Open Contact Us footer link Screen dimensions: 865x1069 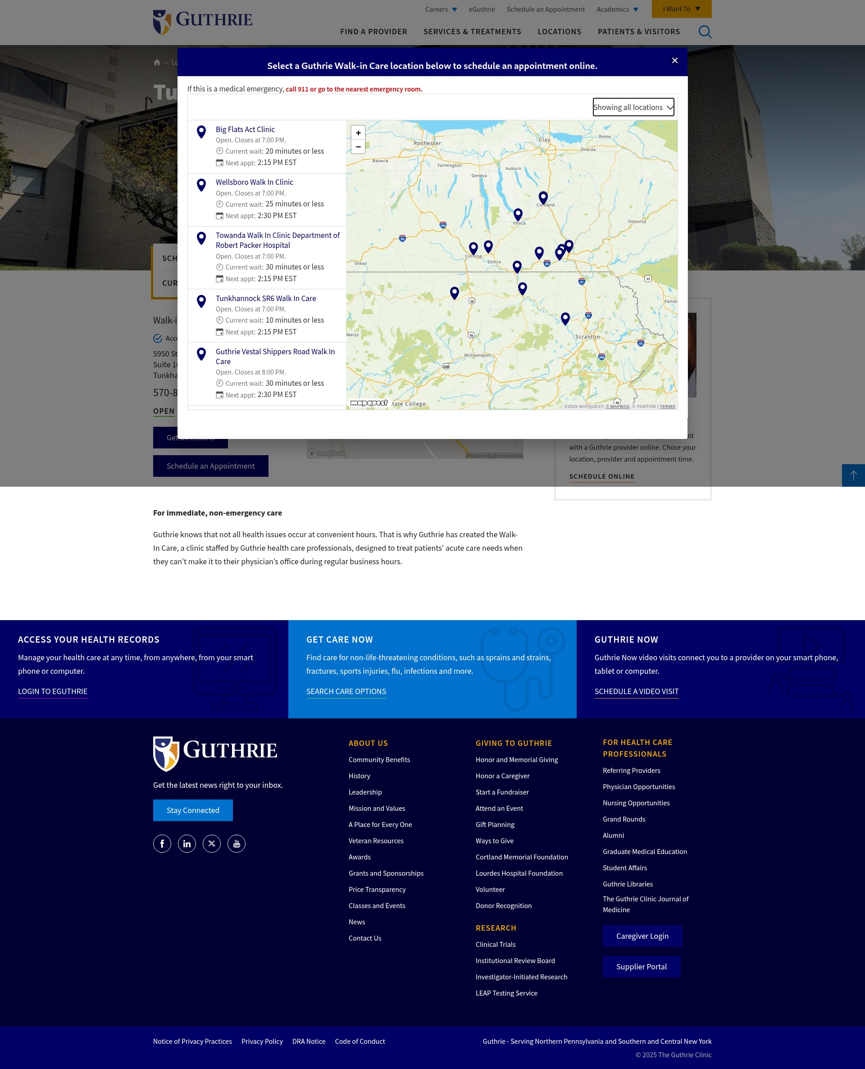pos(365,938)
